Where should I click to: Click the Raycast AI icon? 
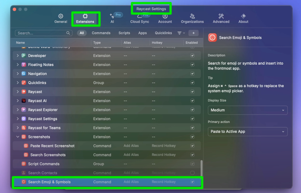[24, 101]
